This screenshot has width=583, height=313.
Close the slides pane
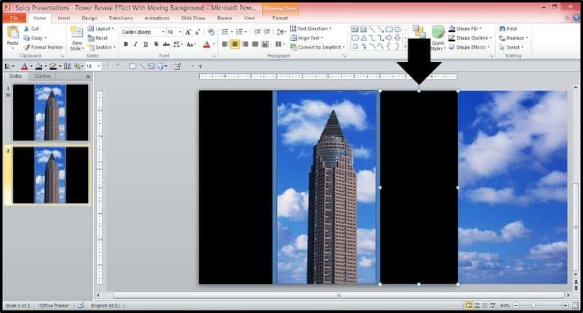coord(88,76)
